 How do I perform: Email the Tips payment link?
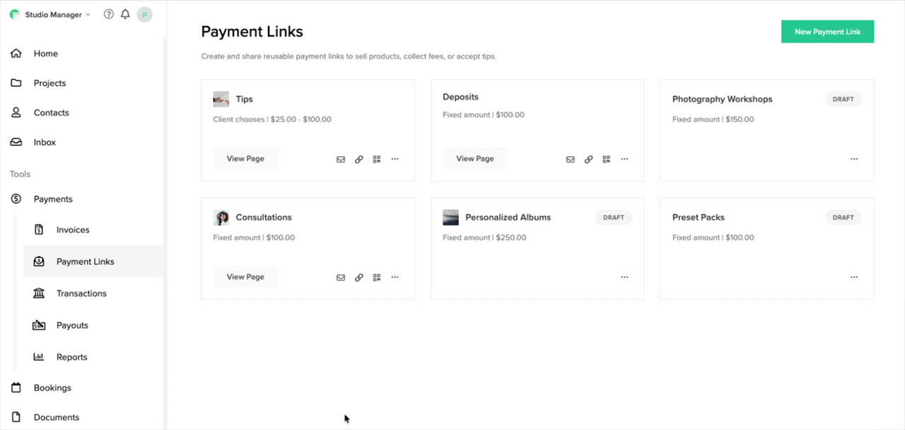341,159
